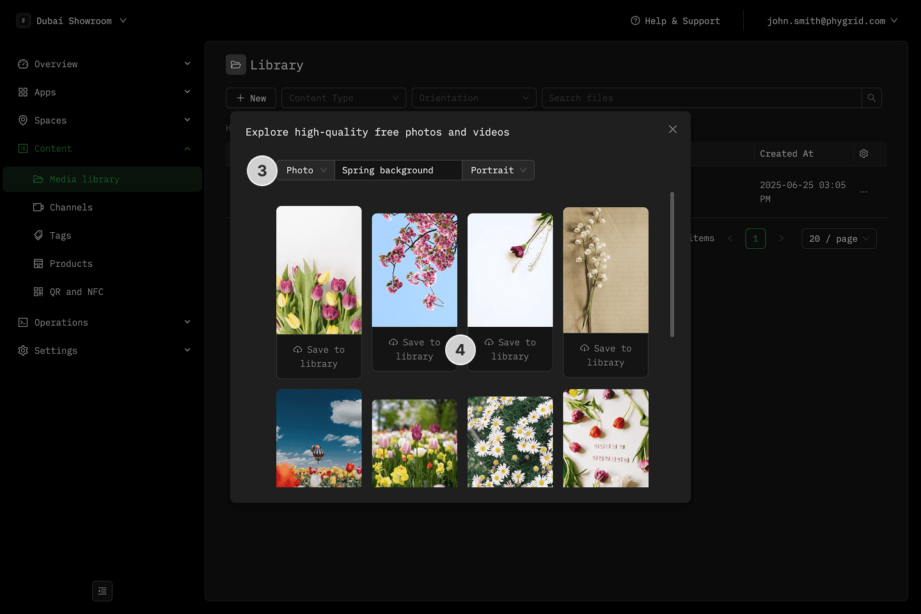The image size is (921, 614).
Task: Click the Tags label icon
Action: [38, 235]
